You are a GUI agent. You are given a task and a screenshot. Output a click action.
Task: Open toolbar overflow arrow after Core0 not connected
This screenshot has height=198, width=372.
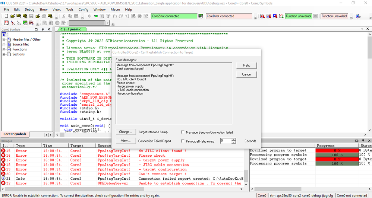click(x=255, y=17)
